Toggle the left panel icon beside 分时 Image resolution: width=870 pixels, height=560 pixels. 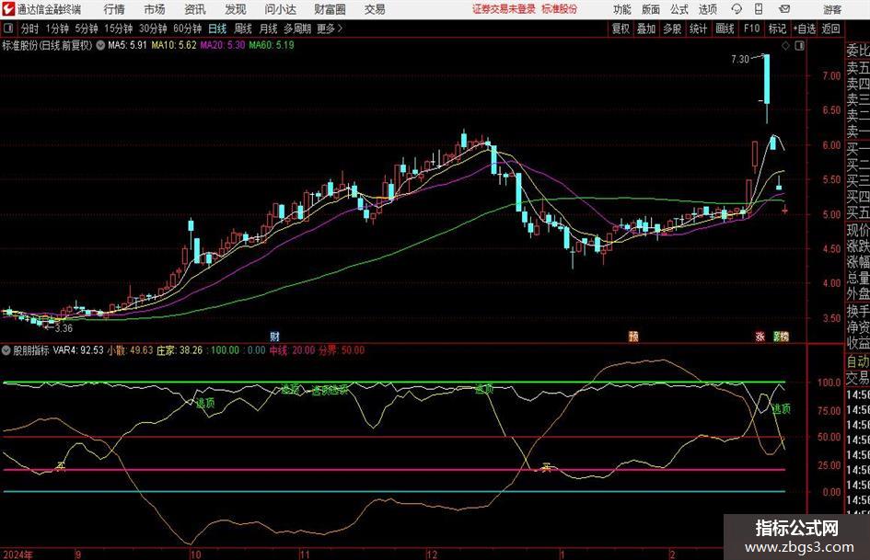tap(8, 29)
